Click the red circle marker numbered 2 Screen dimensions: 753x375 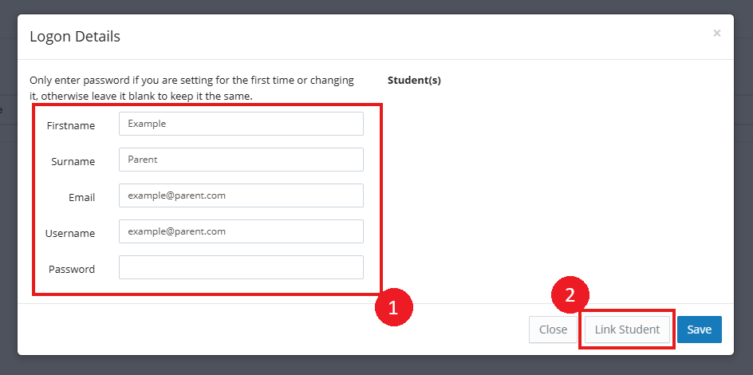click(570, 294)
